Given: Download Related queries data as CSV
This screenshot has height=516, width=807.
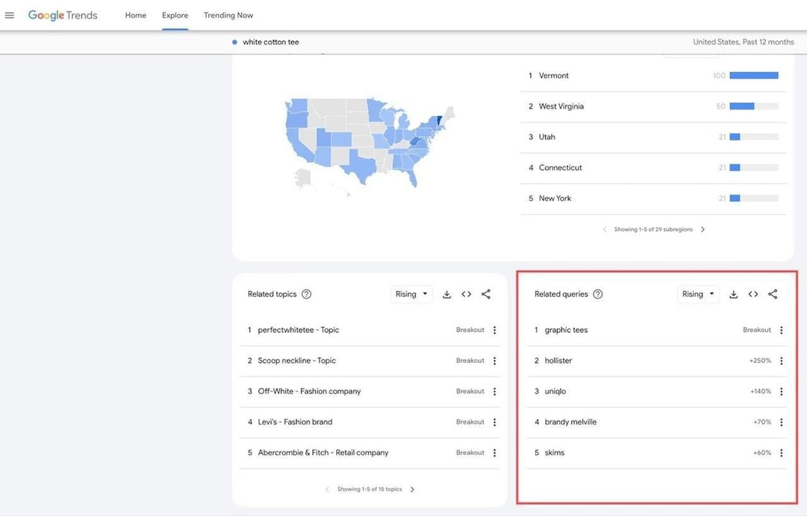Looking at the screenshot, I should click(x=733, y=294).
